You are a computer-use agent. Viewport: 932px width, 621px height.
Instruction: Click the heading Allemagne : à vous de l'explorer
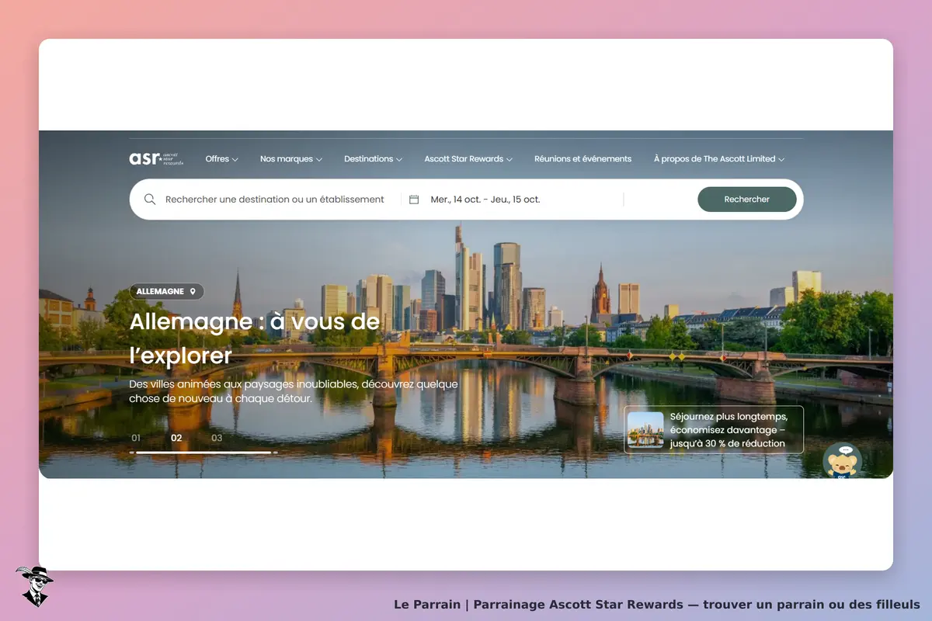pos(255,338)
